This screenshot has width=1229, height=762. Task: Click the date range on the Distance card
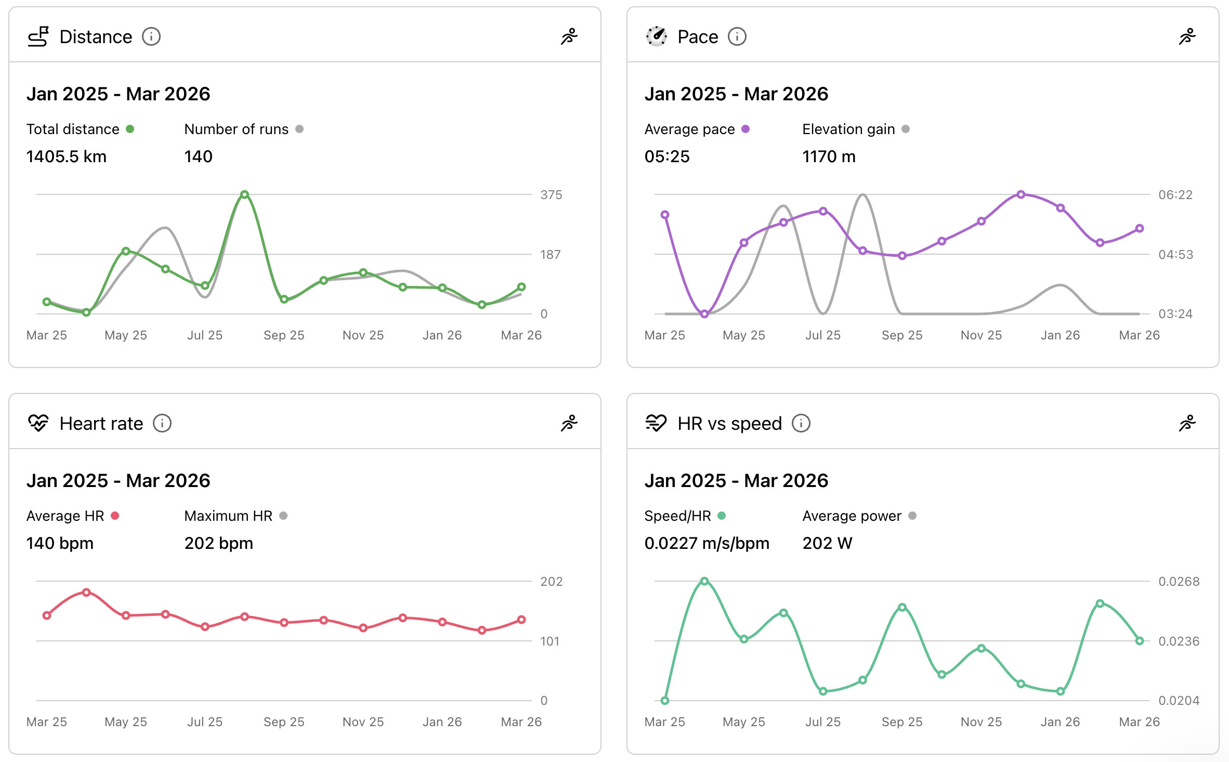point(119,94)
